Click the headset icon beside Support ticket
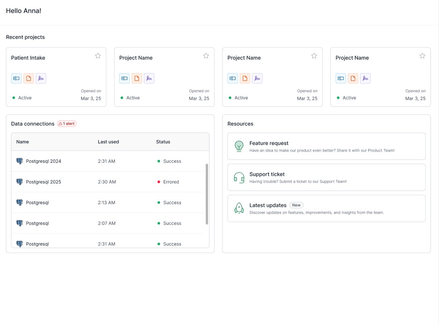The width and height of the screenshot is (439, 324). pyautogui.click(x=239, y=178)
